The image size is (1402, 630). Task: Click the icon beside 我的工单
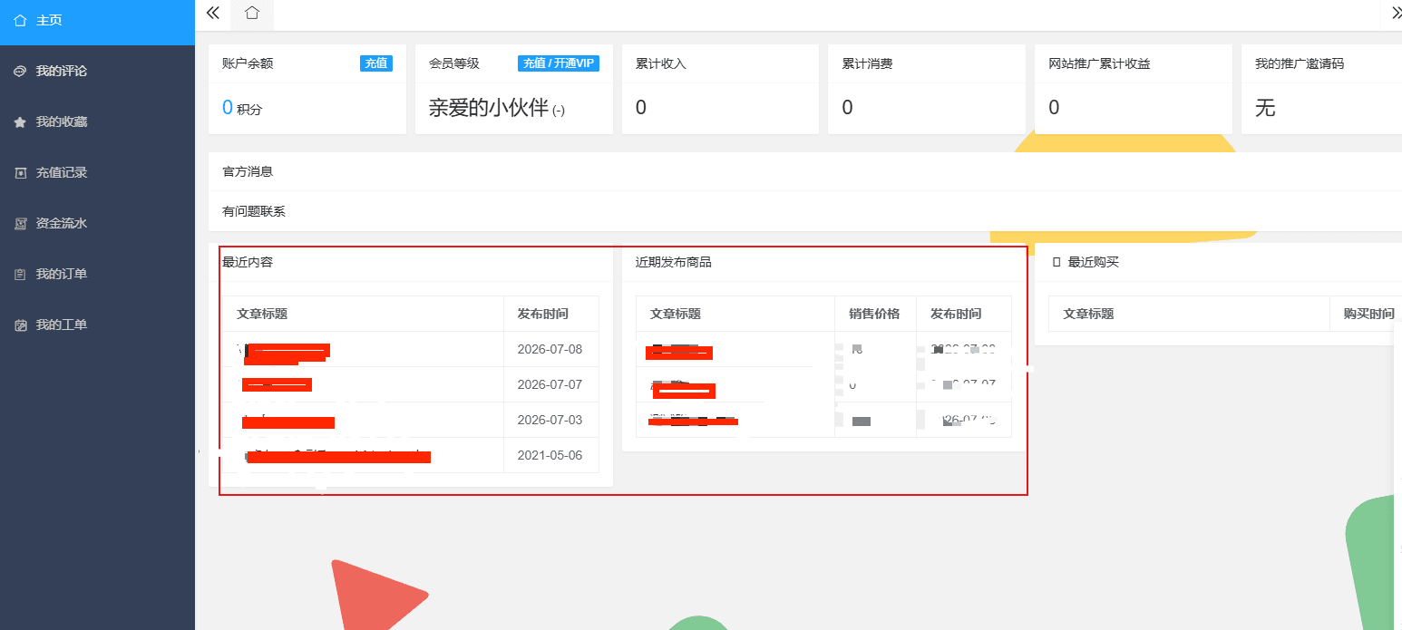coord(20,325)
